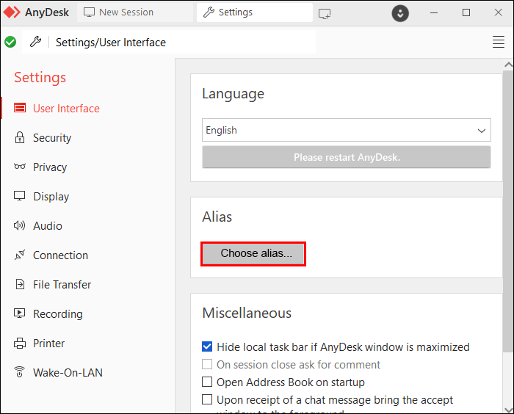Click the settings panel vertical scrollbar
The width and height of the screenshot is (514, 414).
507,220
